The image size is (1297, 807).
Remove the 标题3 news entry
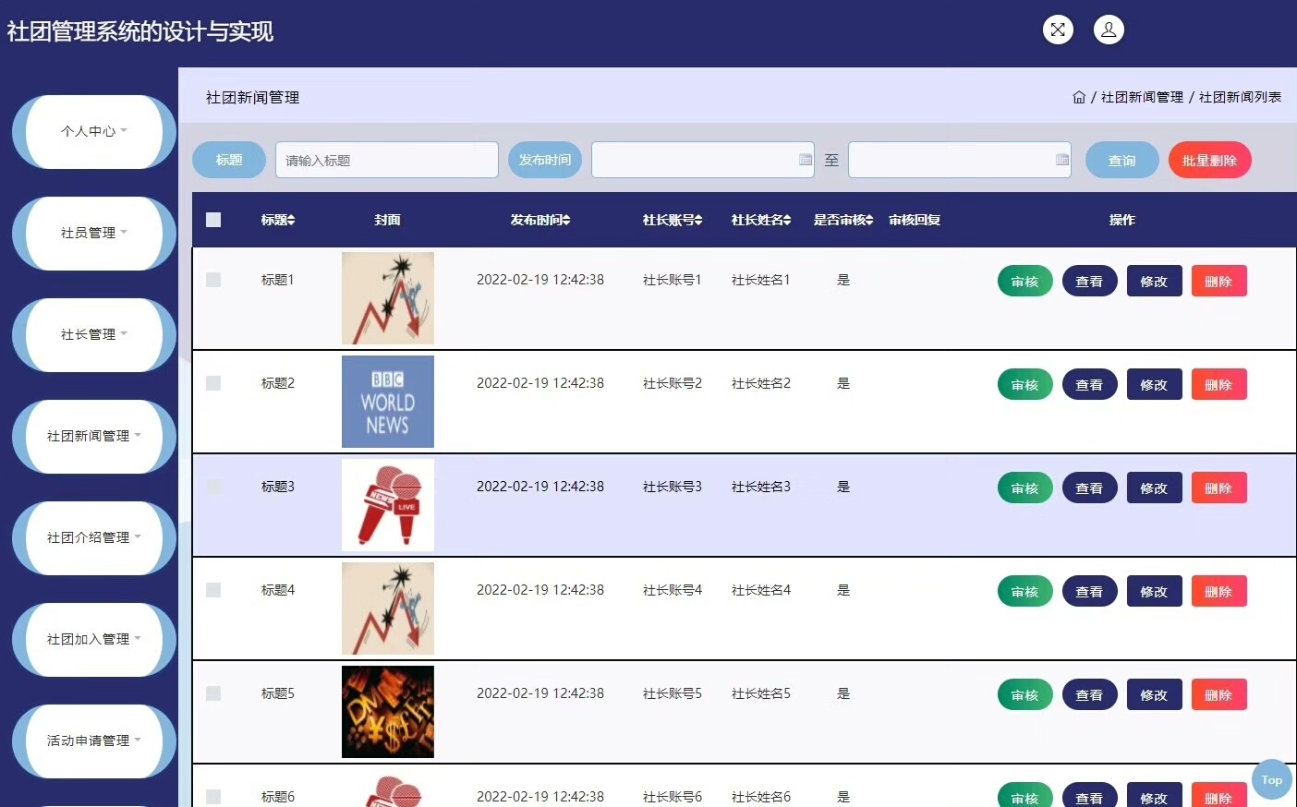click(x=1219, y=488)
